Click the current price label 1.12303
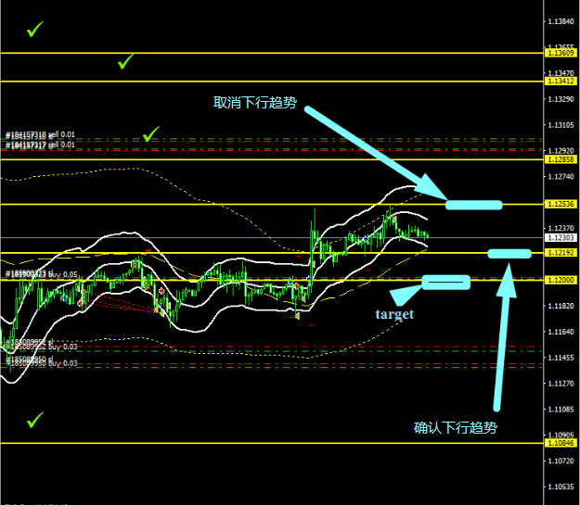Viewport: 580px width, 505px height. (x=561, y=238)
